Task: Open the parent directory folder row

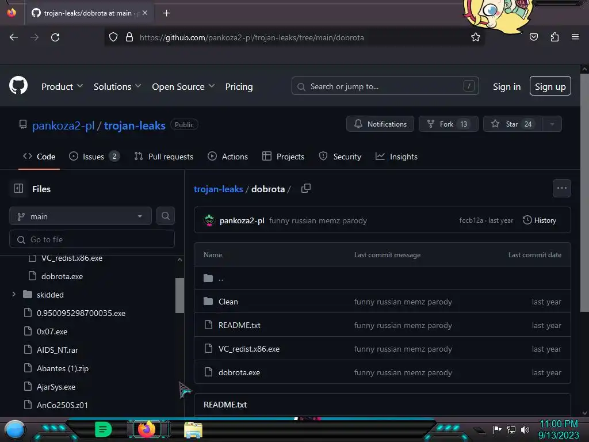Action: point(383,278)
